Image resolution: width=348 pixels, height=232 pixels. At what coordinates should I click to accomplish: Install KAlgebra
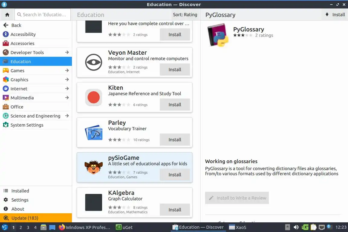tap(175, 210)
